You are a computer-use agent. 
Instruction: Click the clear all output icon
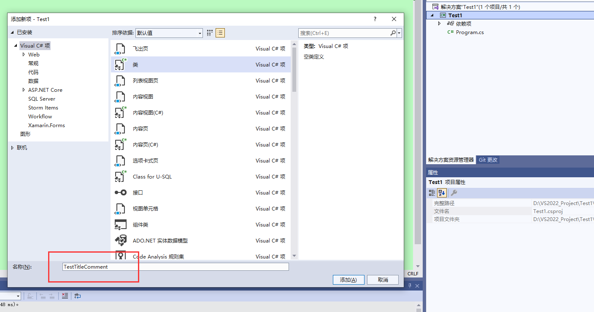coord(65,296)
